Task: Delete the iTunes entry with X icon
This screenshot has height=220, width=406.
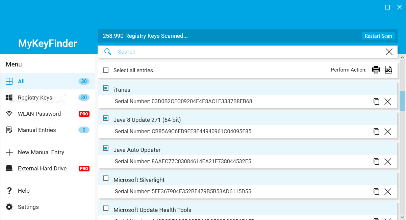Action: pyautogui.click(x=388, y=102)
